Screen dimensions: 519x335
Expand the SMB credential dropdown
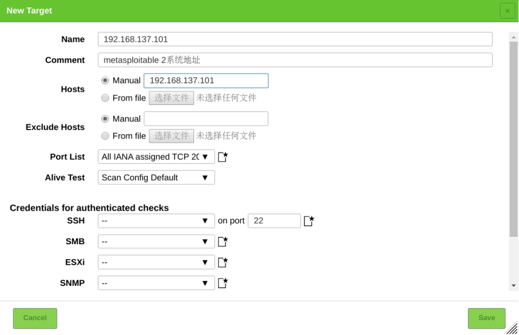coord(156,241)
